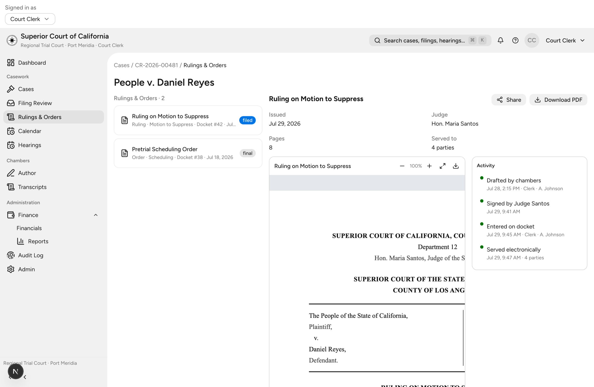Viewport: 594px width, 387px height.
Task: Select Pretrial Scheduling Order card
Action: point(188,153)
